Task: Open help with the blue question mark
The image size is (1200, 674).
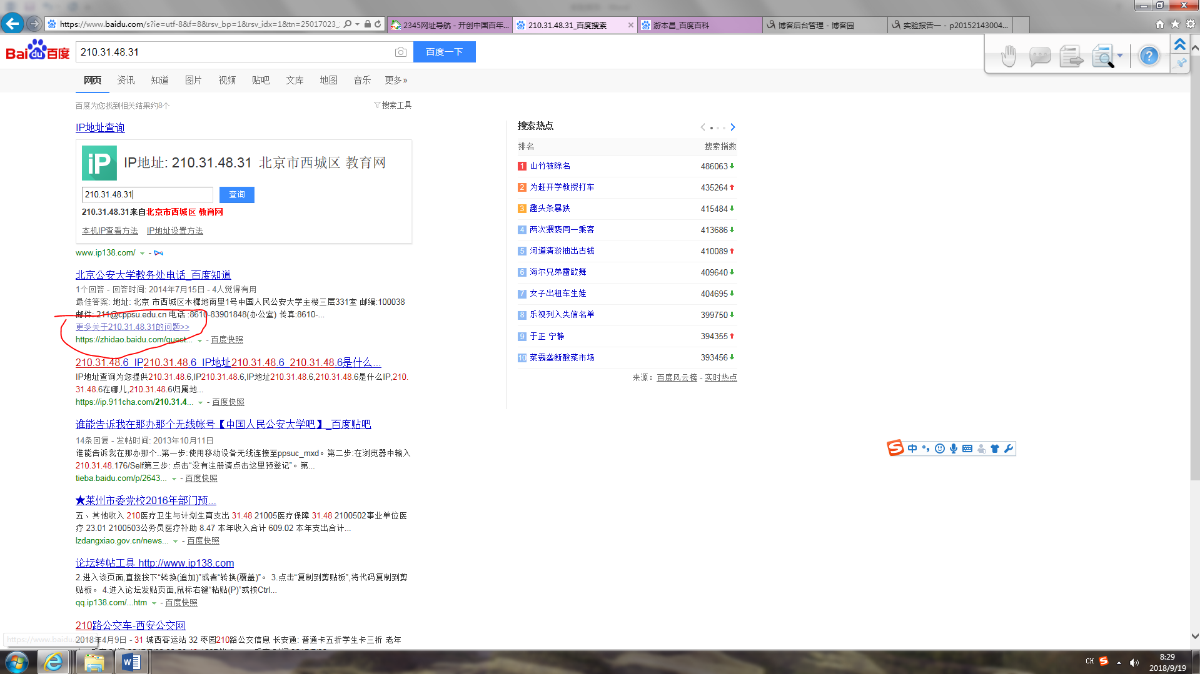Action: tap(1149, 56)
